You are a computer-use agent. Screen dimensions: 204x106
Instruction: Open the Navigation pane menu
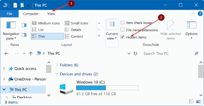(11, 31)
